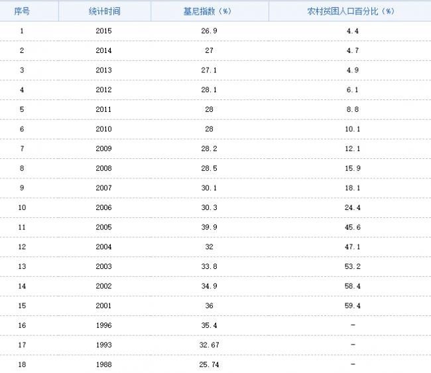The height and width of the screenshot is (373, 431).
Task: Click the Gini value 39.9 cell
Action: pos(210,227)
